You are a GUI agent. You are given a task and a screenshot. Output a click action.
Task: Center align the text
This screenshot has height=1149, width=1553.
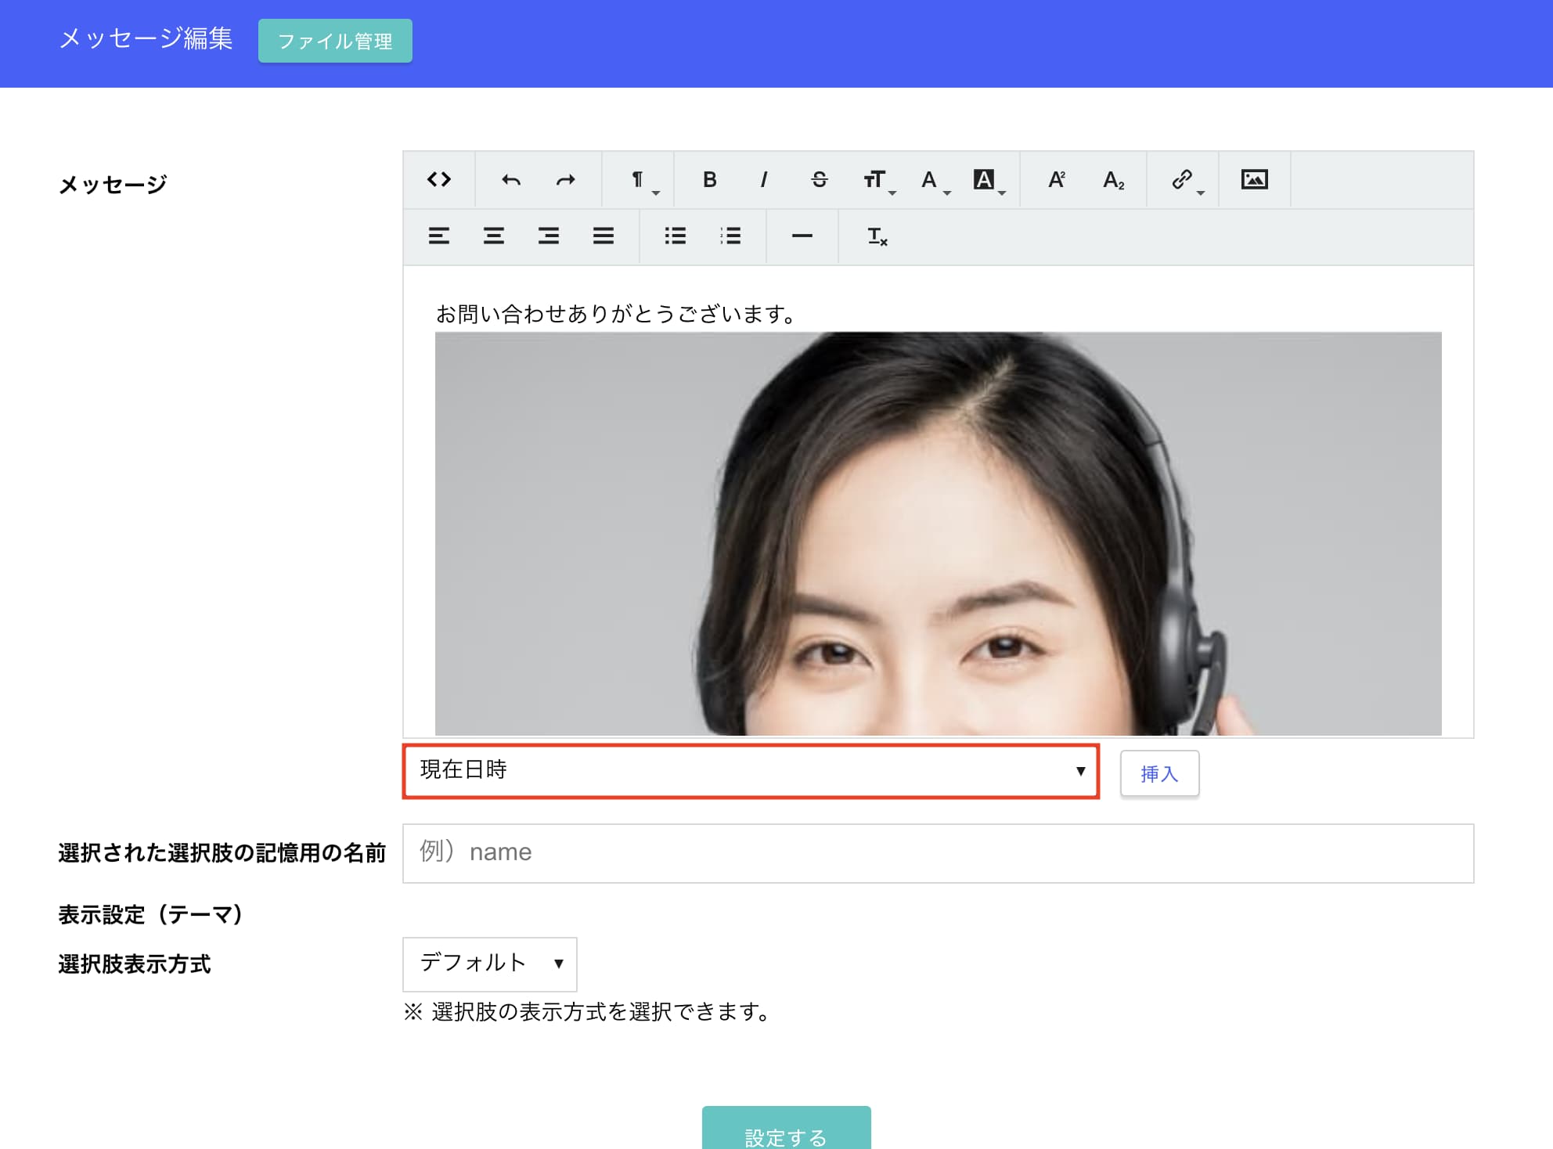(x=494, y=236)
